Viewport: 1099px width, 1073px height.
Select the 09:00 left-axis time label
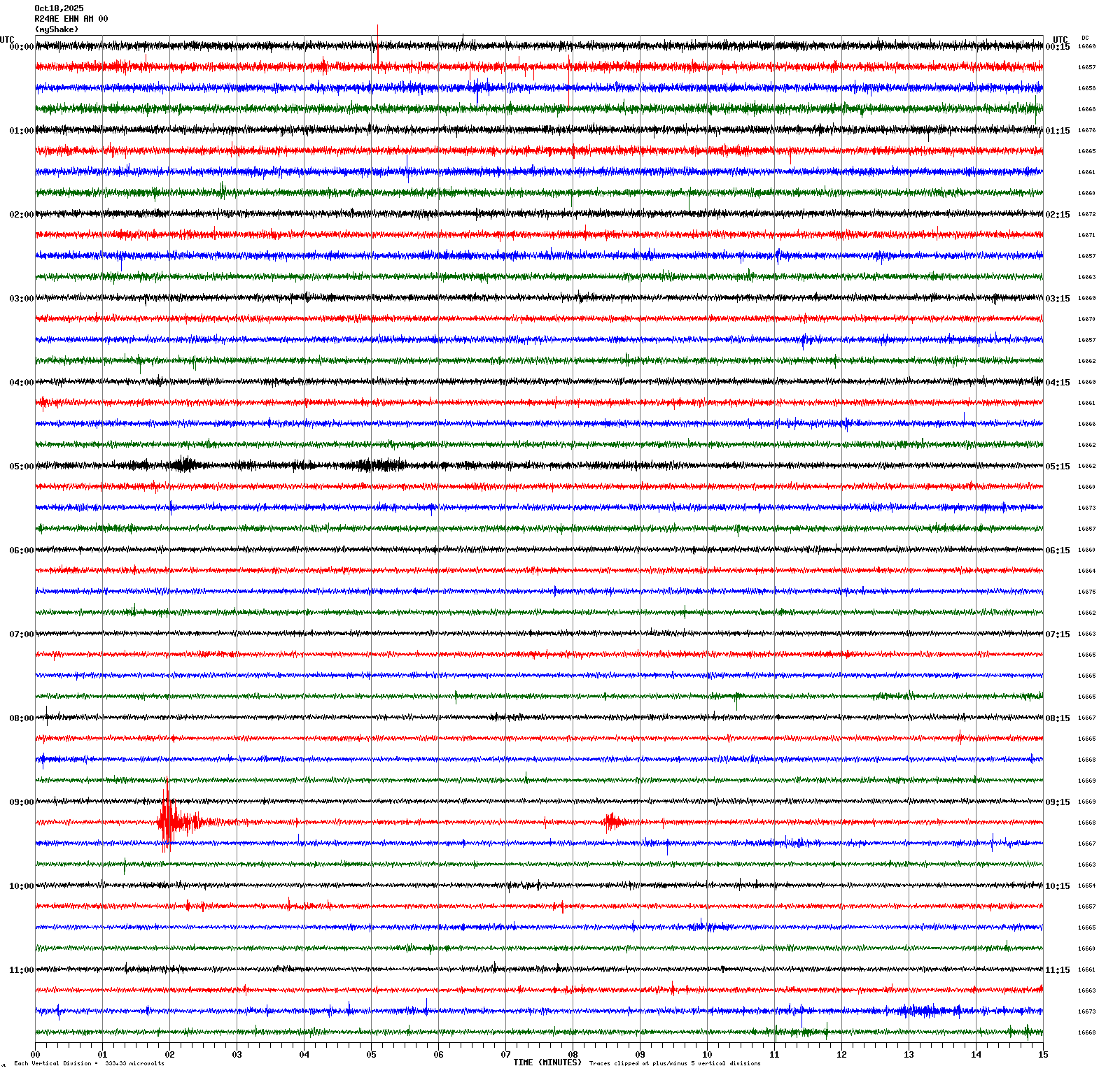21,802
